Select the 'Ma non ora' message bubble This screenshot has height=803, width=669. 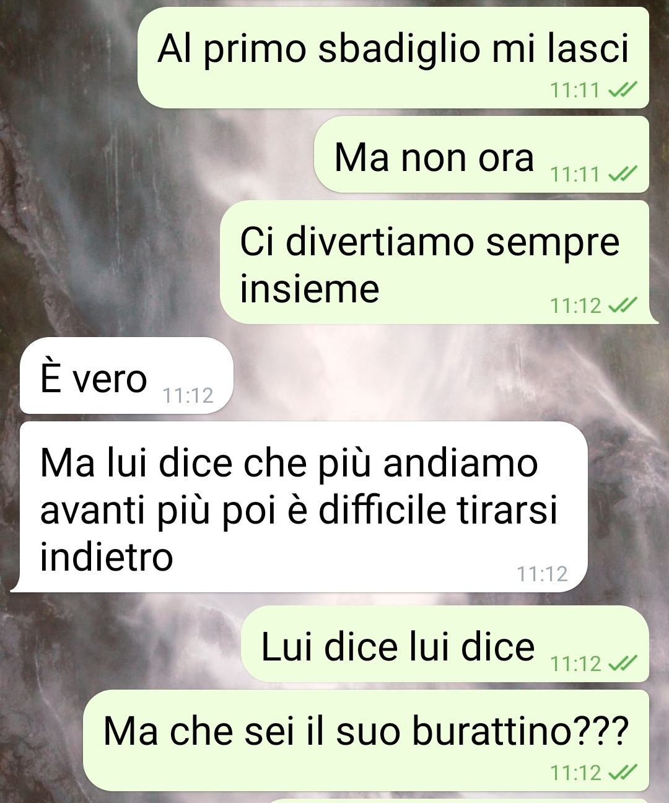click(481, 154)
